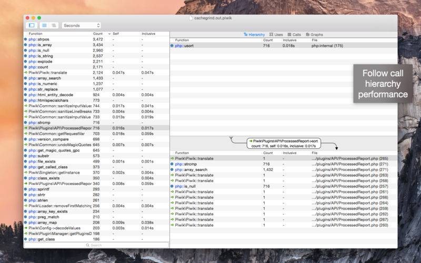The image size is (421, 263).
Task: Select translate row for ProcessedReport.php (259)
Action: click(284, 208)
